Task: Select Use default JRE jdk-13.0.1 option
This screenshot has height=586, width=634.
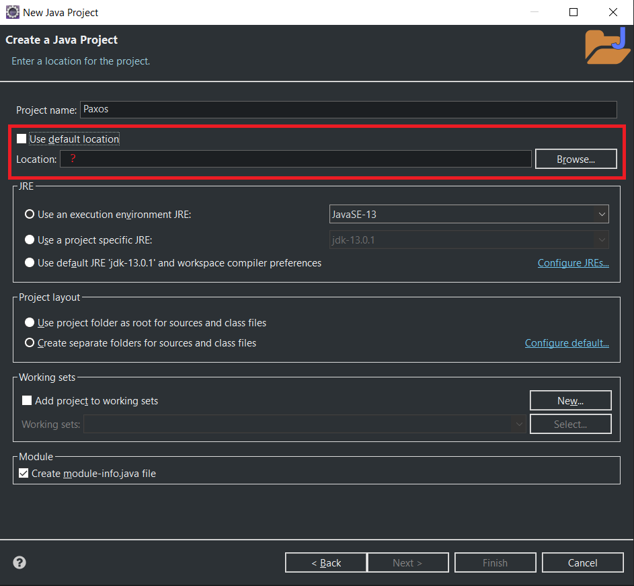Action: coord(29,262)
